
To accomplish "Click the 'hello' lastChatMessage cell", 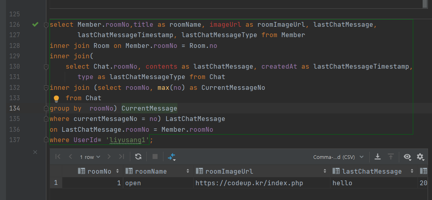I will 374,183.
